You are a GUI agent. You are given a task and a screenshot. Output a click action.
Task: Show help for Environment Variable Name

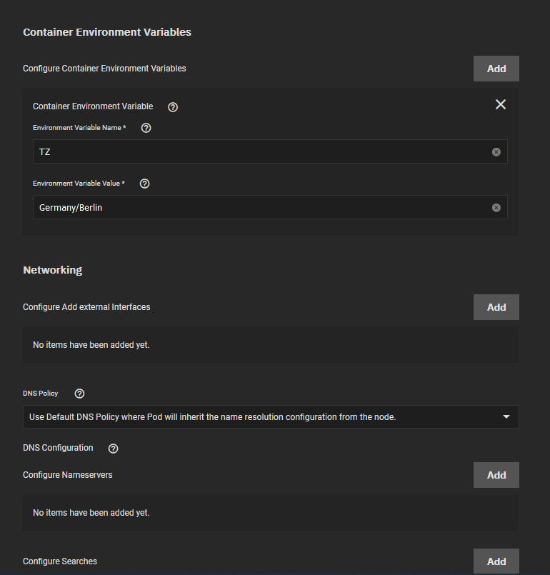146,128
